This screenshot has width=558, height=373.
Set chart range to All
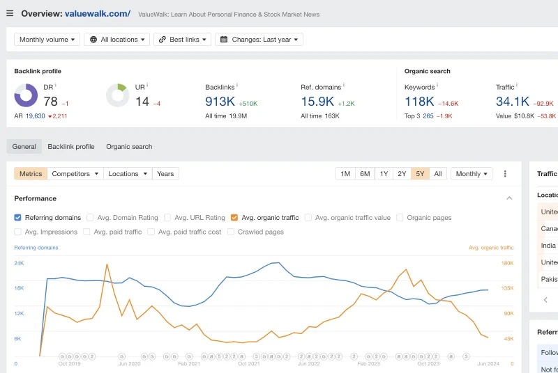tap(438, 173)
